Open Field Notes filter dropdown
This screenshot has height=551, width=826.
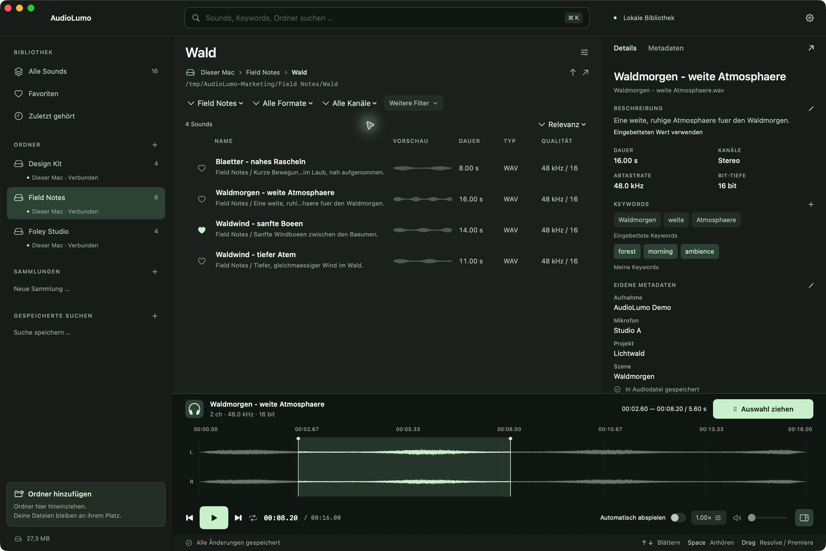point(215,103)
